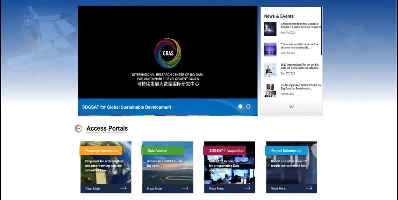Open the SDGSAT-1 Acquisition red tab label
This screenshot has width=398, height=200.
pos(225,150)
